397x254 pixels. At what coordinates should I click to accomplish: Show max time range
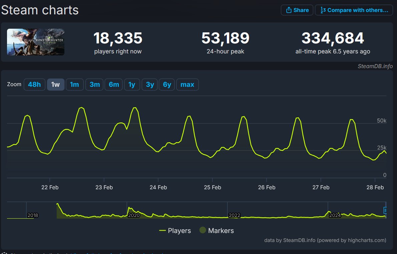pyautogui.click(x=187, y=84)
